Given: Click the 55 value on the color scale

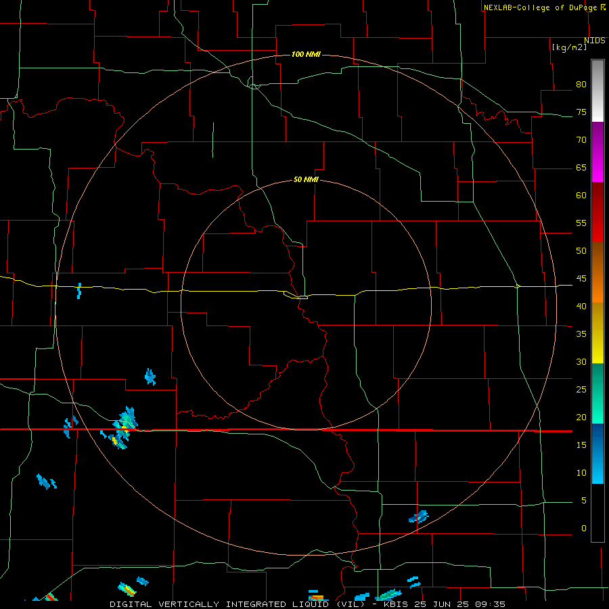Looking at the screenshot, I should [x=581, y=223].
